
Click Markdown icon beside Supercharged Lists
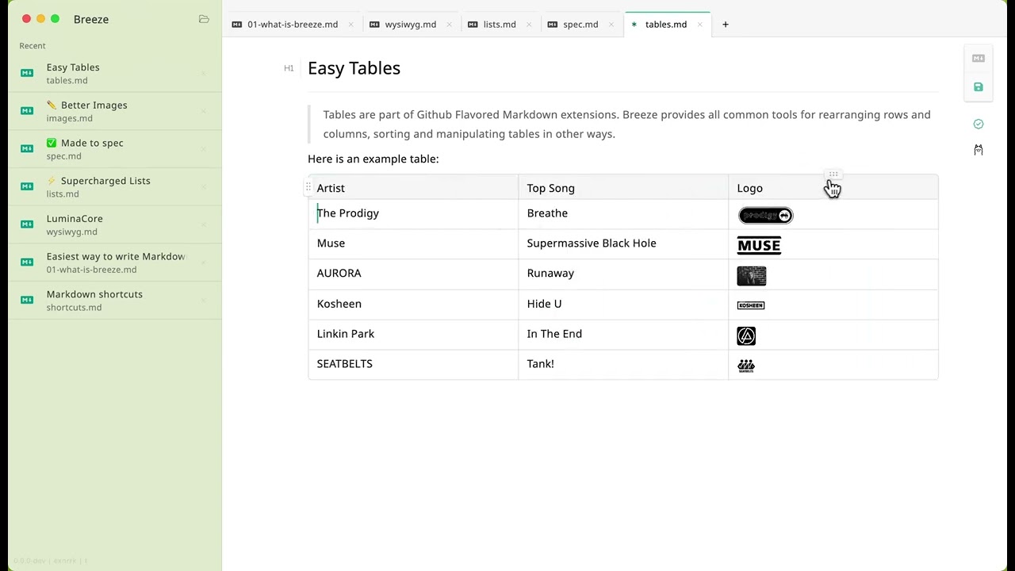(27, 186)
